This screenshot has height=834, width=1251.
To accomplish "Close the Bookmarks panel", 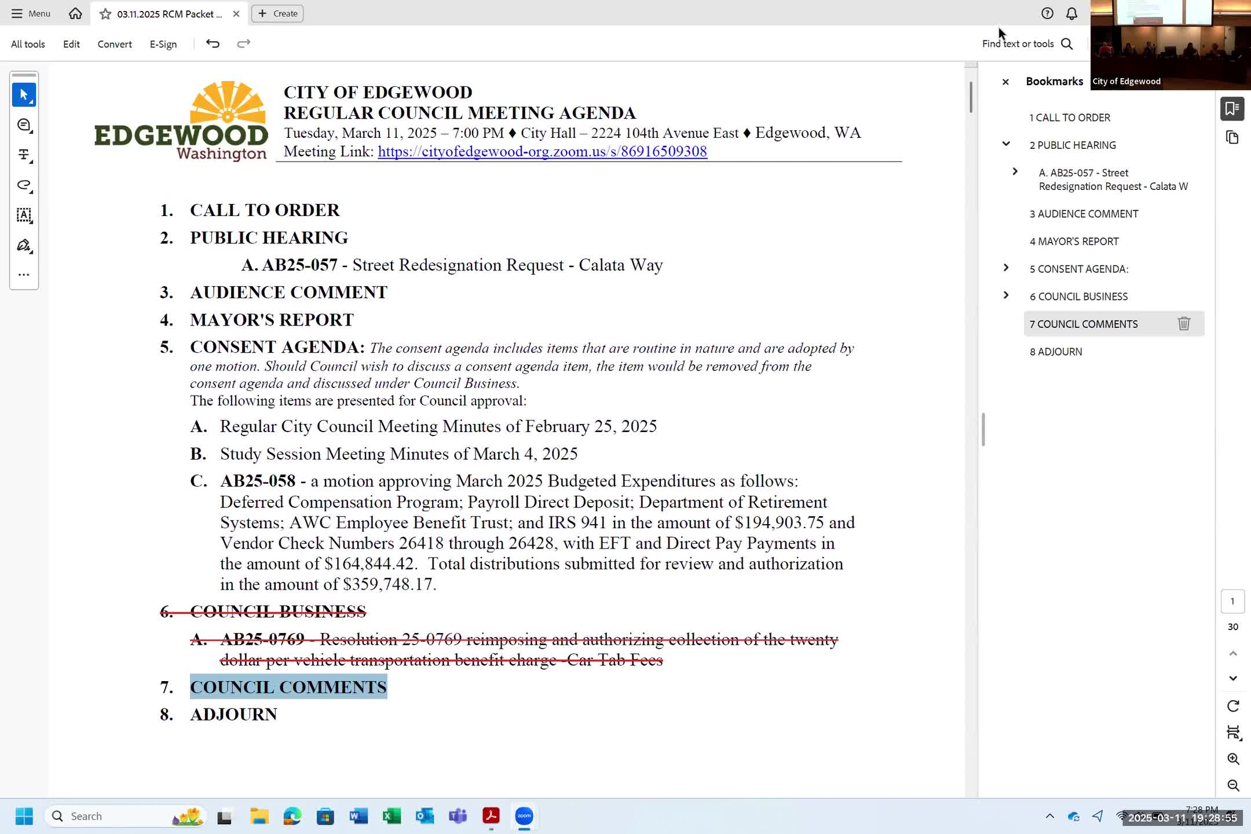I will point(1005,82).
